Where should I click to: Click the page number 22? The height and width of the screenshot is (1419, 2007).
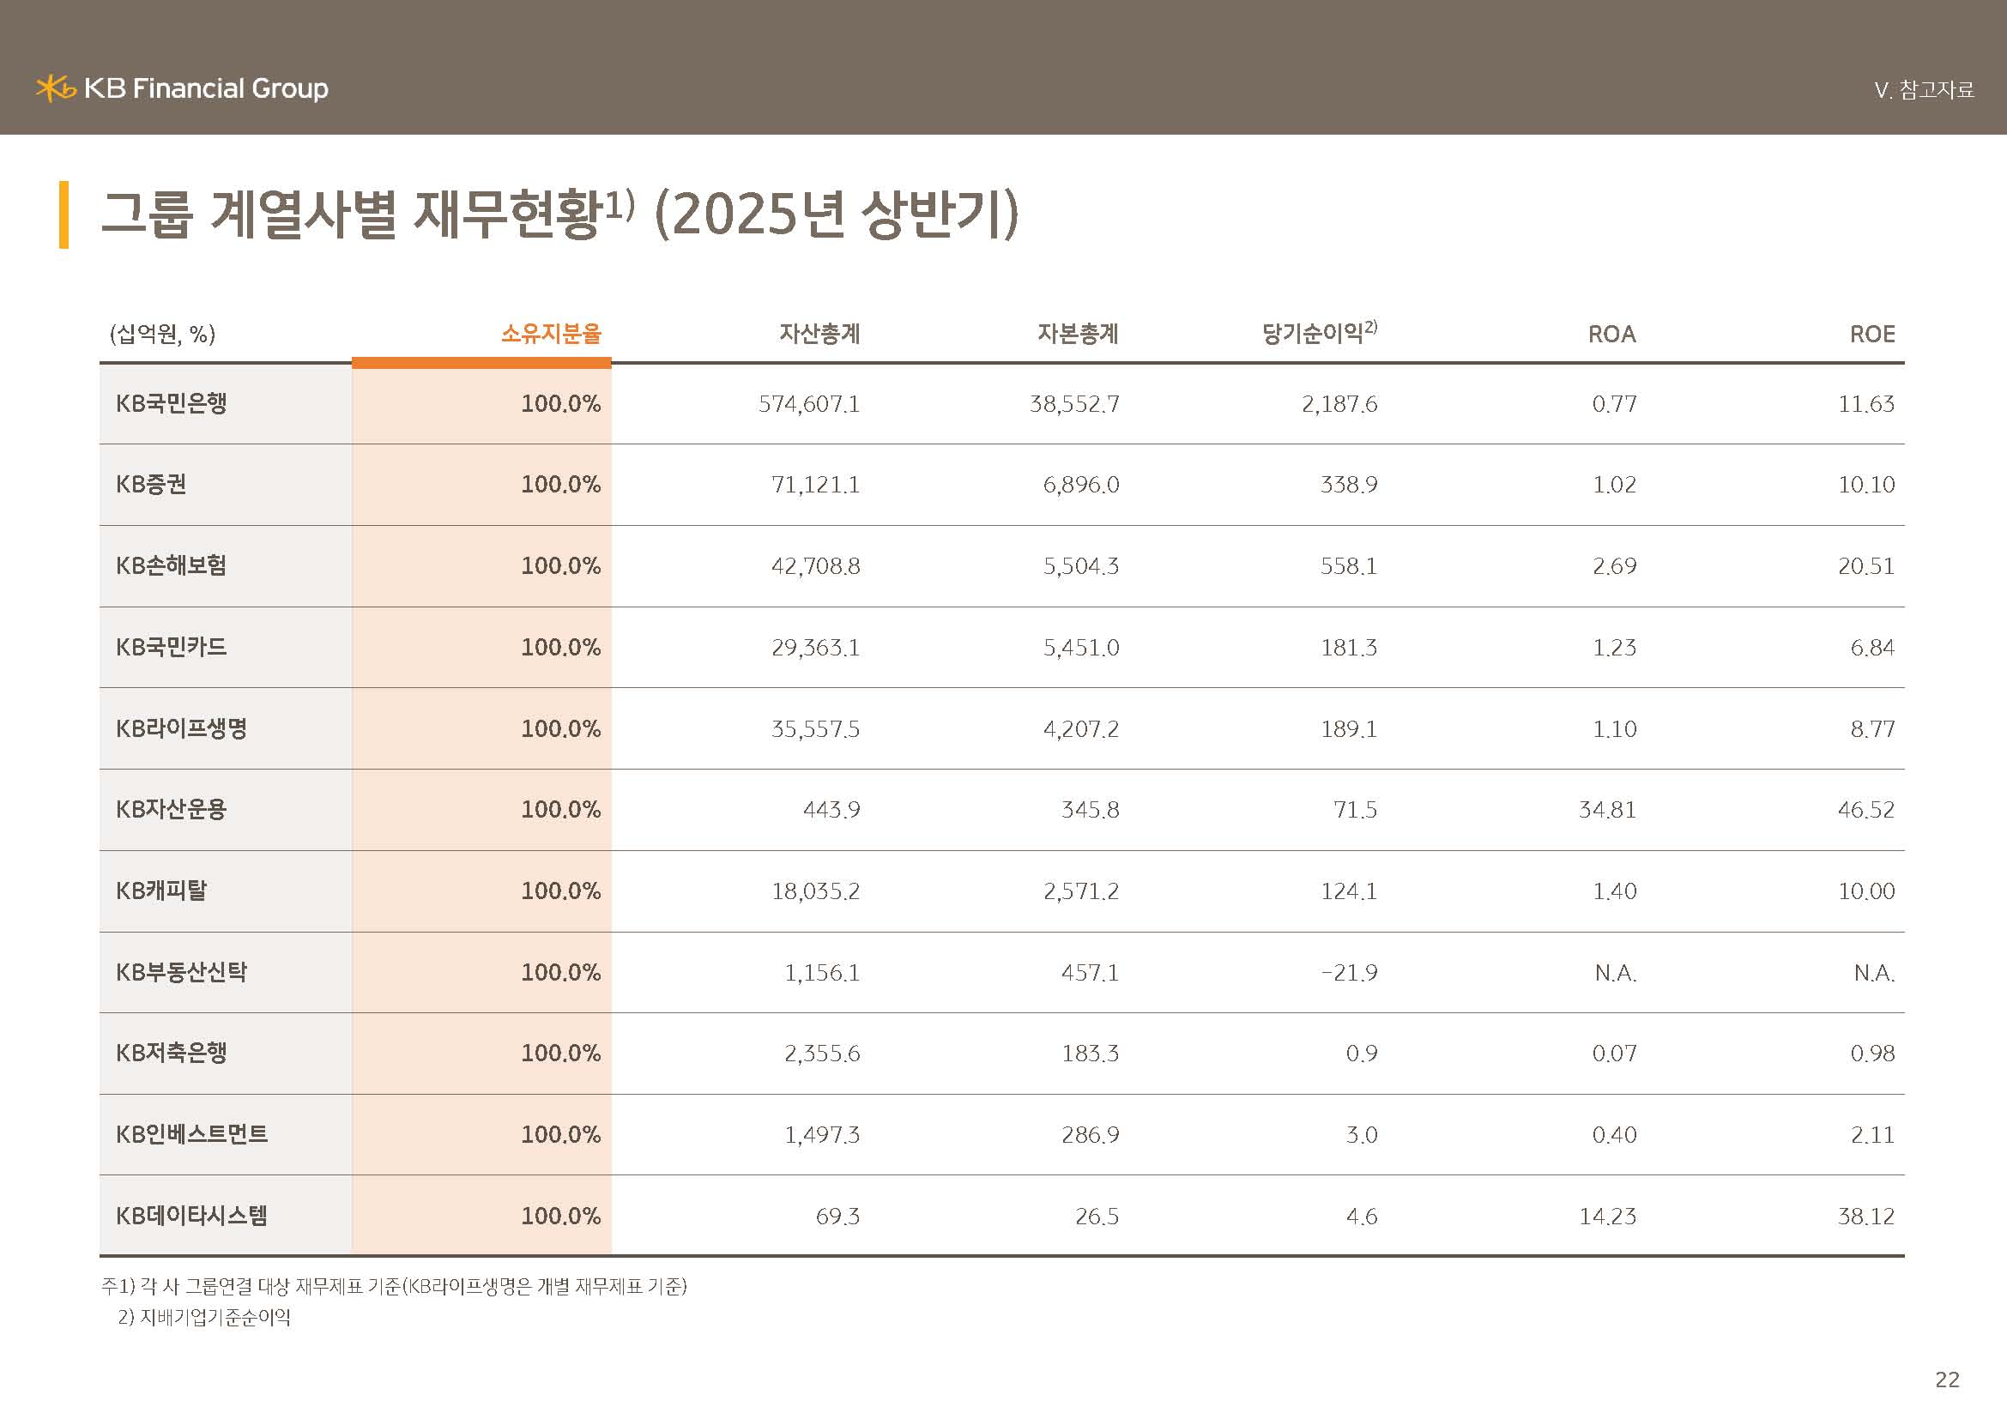coord(1947,1379)
